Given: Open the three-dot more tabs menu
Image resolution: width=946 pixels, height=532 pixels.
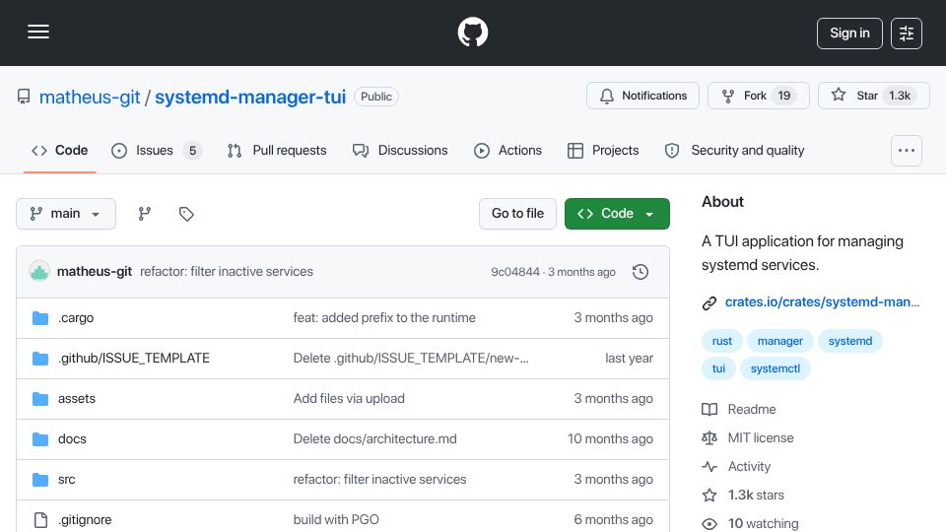Looking at the screenshot, I should [907, 151].
